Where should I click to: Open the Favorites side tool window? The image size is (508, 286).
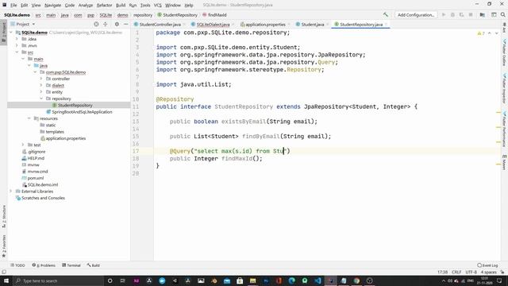(x=4, y=246)
